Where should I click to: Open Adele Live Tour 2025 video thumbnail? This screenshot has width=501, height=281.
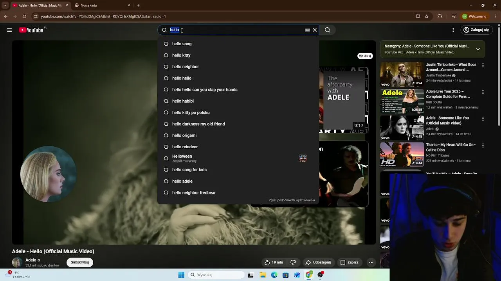(402, 101)
